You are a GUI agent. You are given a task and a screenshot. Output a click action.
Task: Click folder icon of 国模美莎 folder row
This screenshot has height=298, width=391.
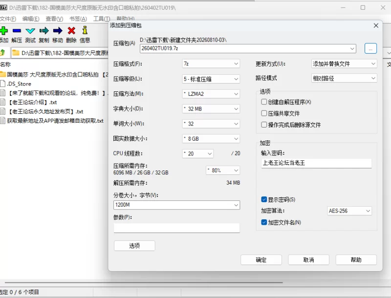coord(3,74)
